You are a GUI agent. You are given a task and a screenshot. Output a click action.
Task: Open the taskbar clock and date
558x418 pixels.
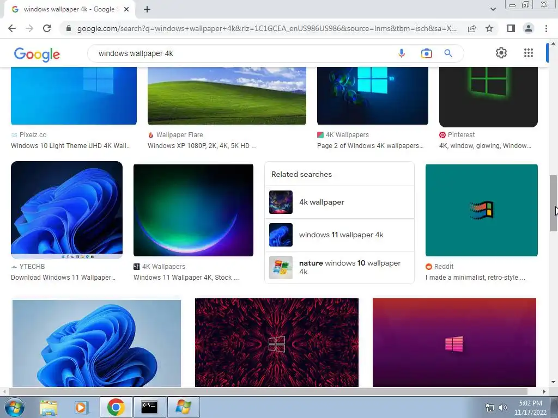pos(530,408)
